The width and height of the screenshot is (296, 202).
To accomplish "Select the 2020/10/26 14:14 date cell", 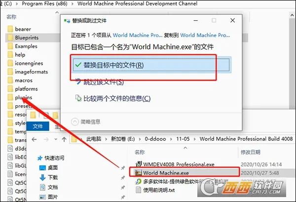I will coord(261,164).
